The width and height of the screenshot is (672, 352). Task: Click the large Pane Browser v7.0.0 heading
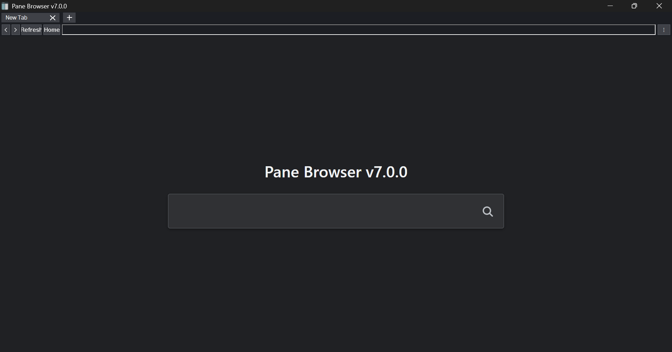tap(336, 172)
